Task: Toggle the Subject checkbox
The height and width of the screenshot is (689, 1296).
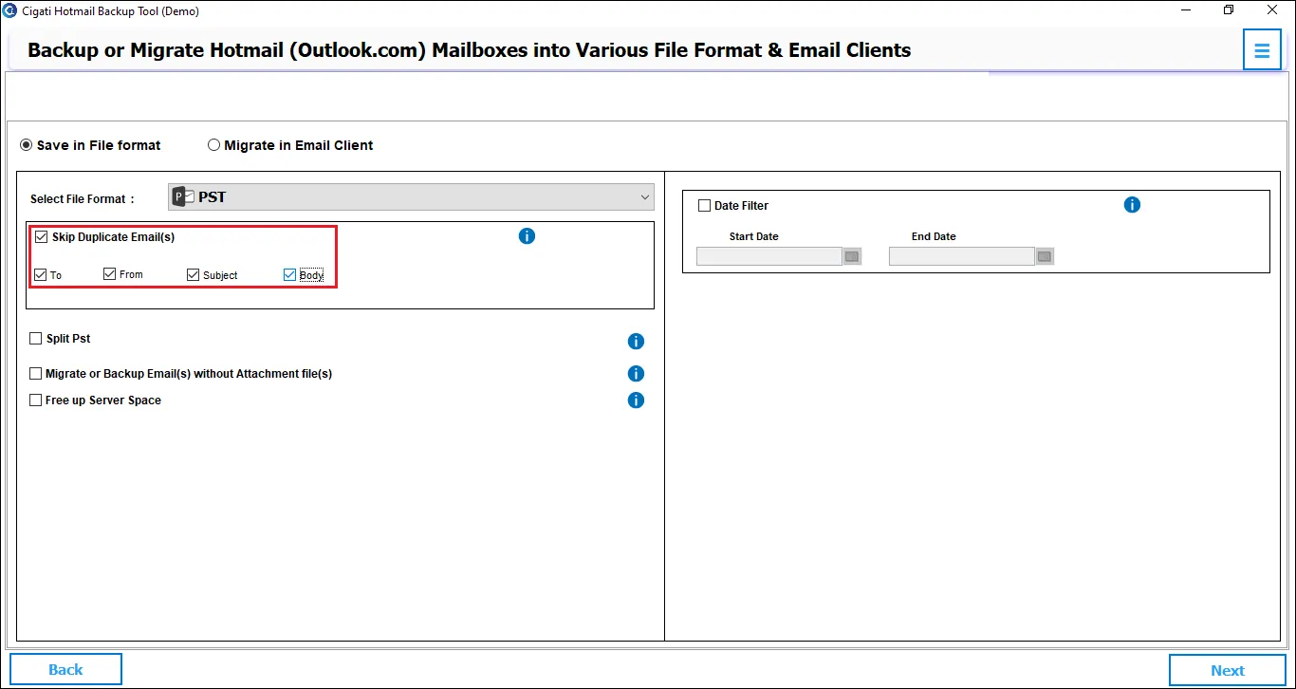Action: click(x=194, y=274)
